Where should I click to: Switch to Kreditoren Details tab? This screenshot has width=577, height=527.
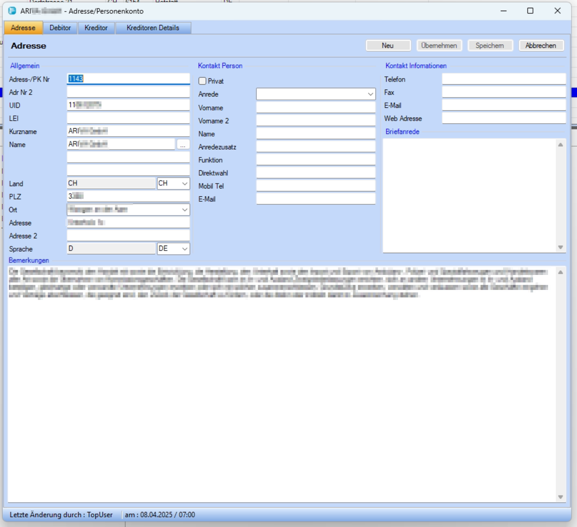(153, 28)
